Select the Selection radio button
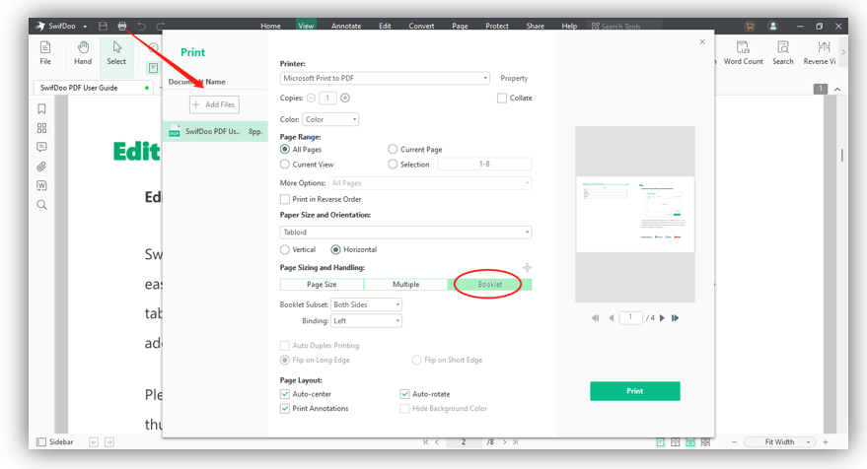867x469 pixels. (393, 165)
